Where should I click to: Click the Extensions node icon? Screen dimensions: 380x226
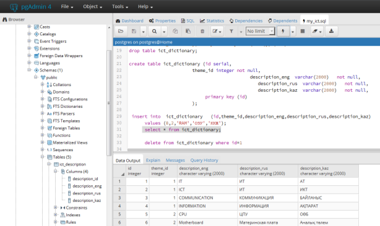click(37, 48)
